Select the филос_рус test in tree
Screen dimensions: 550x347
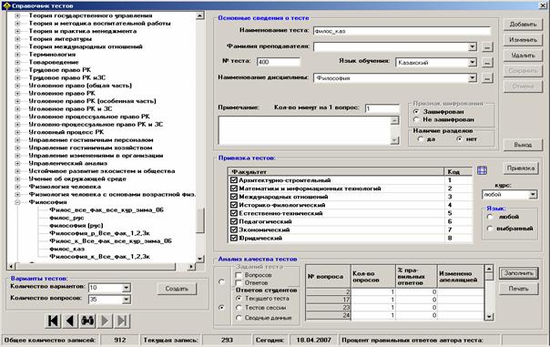(x=66, y=218)
